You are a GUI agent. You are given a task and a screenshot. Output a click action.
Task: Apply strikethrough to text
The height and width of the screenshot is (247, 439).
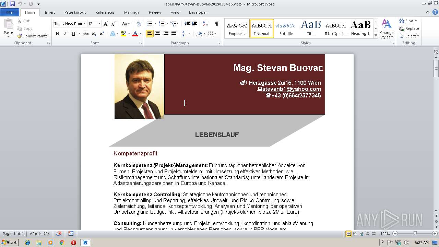click(x=86, y=34)
